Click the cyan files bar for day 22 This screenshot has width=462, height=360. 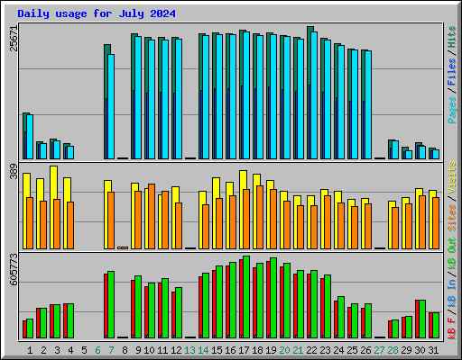(x=314, y=95)
